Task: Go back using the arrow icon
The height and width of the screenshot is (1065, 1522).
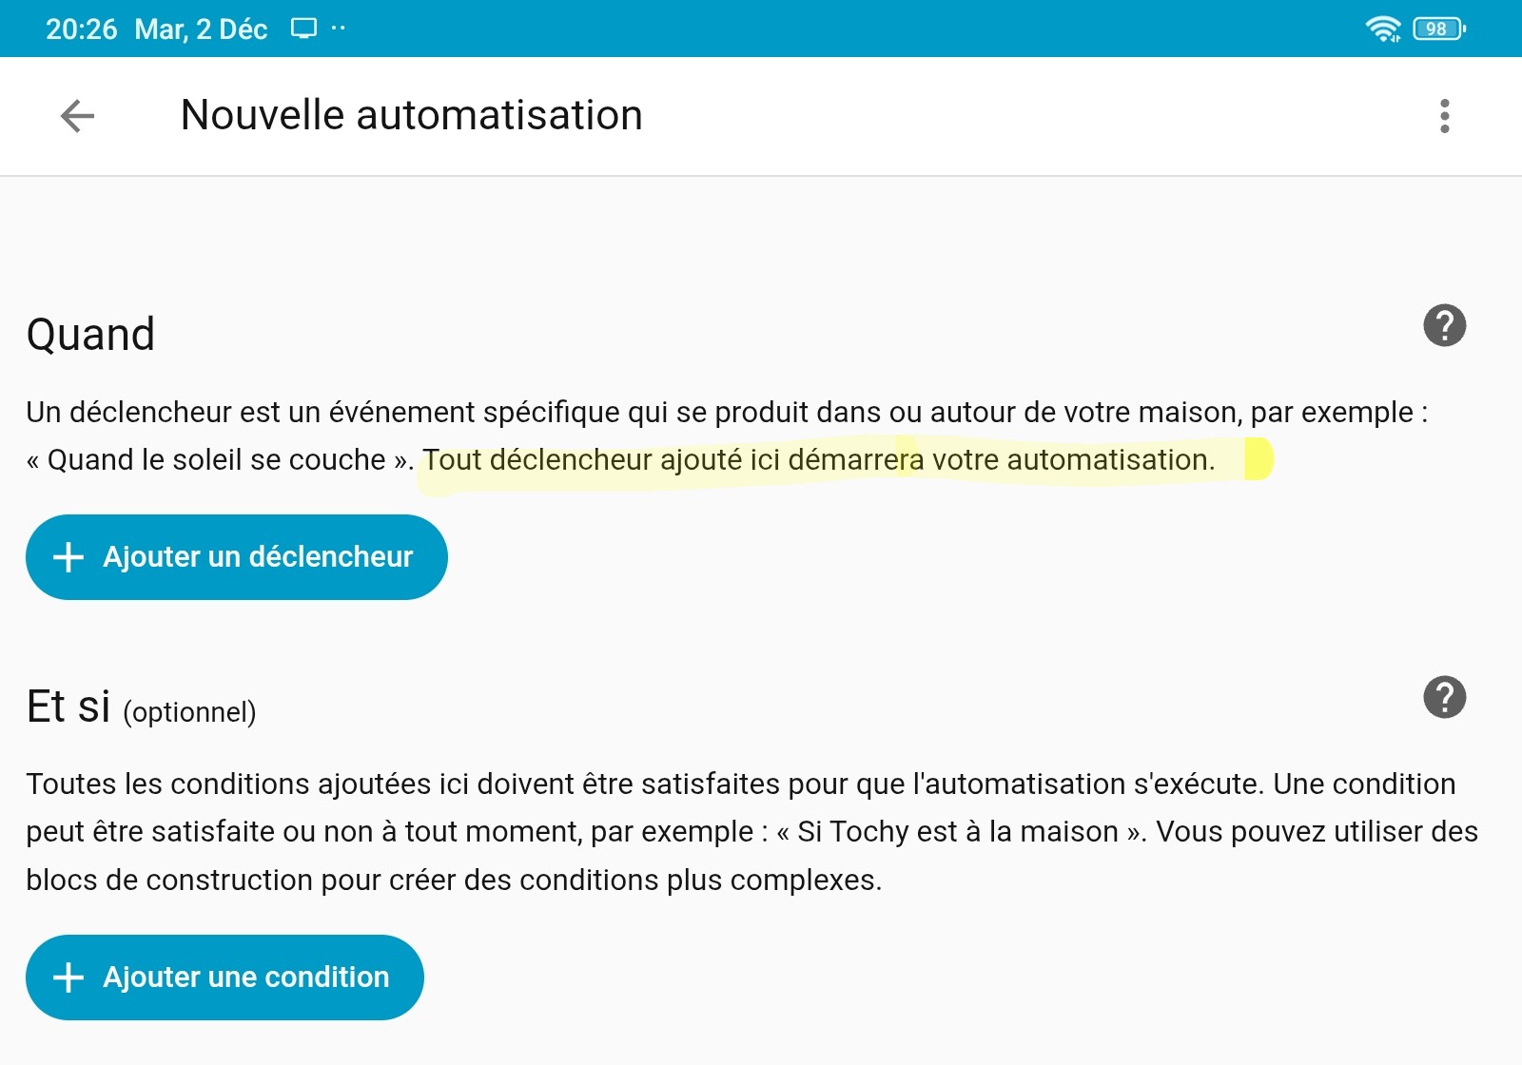Action: 77,116
